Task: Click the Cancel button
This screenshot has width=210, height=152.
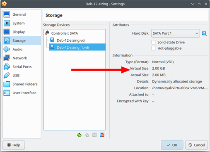Action: pos(196,145)
